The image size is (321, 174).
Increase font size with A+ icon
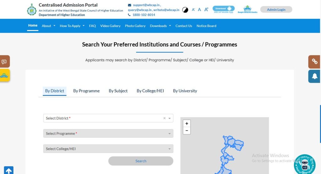point(206,9)
